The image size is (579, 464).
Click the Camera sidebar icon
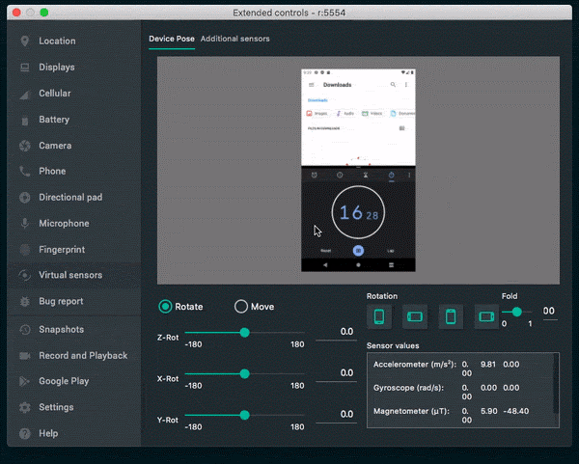(x=24, y=146)
